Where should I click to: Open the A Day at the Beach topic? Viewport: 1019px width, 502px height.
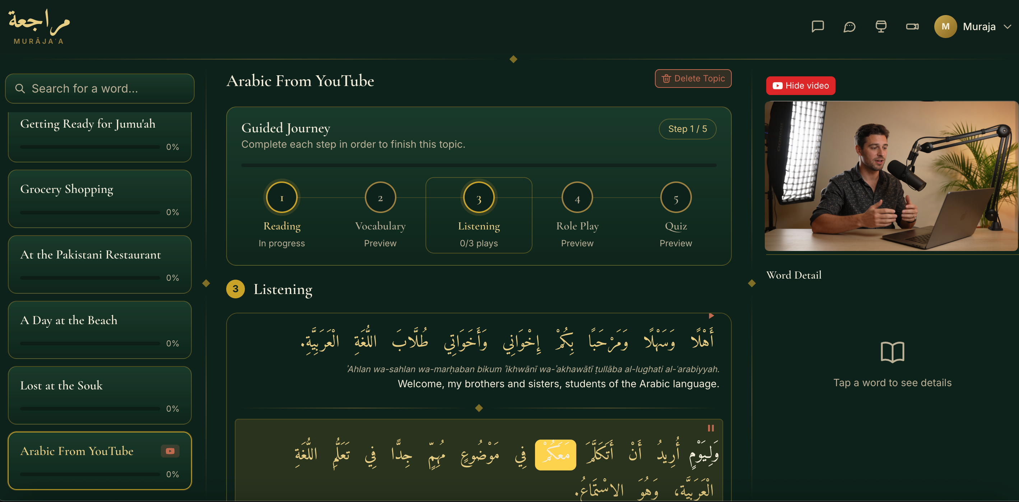[x=100, y=330]
